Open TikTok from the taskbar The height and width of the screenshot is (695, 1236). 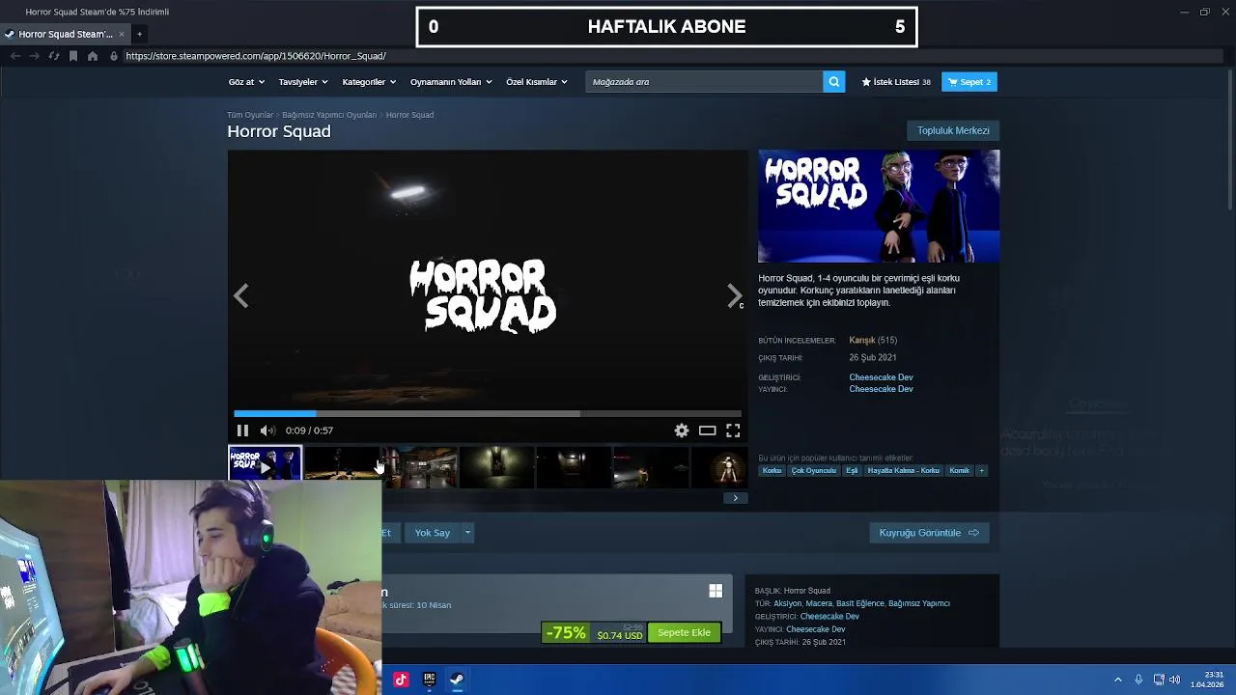401,680
